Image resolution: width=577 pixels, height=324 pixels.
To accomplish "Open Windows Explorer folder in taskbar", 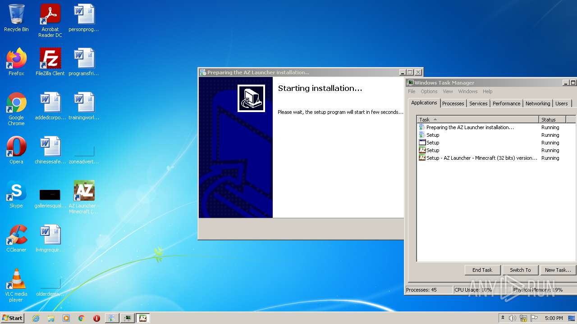I will click(x=51, y=318).
